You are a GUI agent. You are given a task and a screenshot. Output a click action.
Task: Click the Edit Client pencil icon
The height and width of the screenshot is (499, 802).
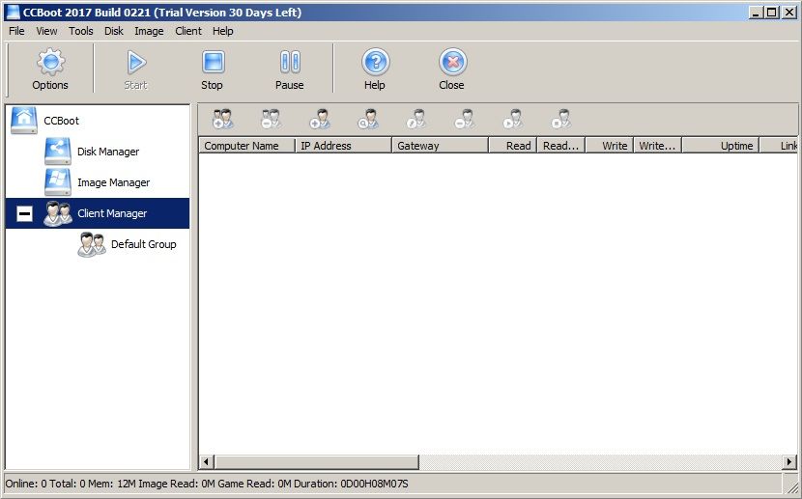pos(416,119)
